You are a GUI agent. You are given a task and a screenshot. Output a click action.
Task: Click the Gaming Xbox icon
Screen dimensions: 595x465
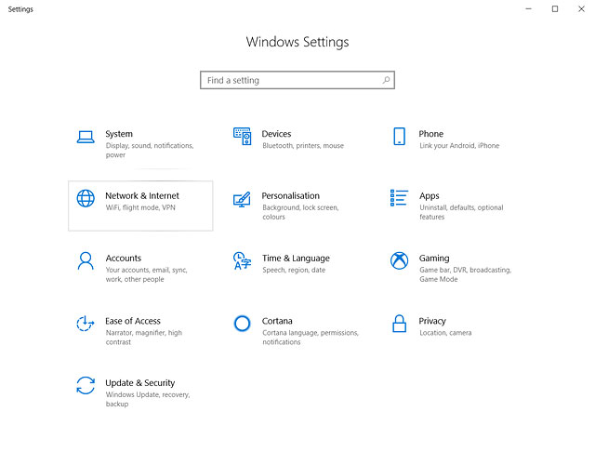pyautogui.click(x=399, y=261)
